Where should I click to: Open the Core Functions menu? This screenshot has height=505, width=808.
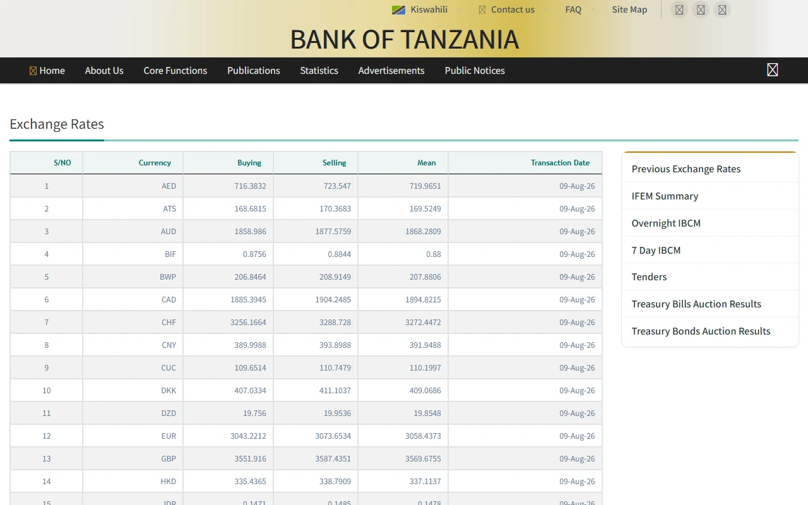coord(175,71)
